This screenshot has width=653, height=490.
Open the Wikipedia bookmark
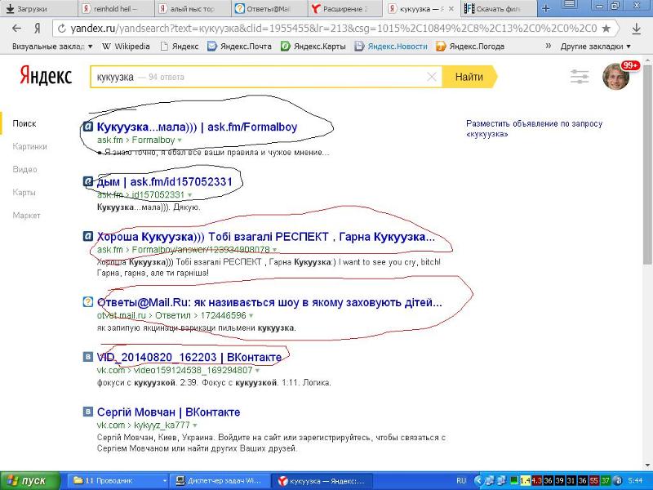point(126,47)
